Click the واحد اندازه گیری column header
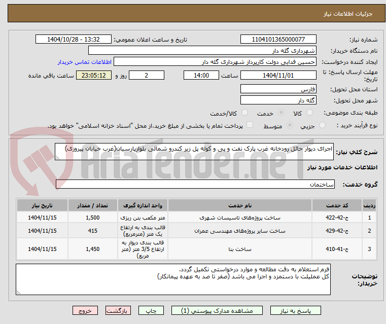Screen dimensions: 386x324 pos(143,205)
